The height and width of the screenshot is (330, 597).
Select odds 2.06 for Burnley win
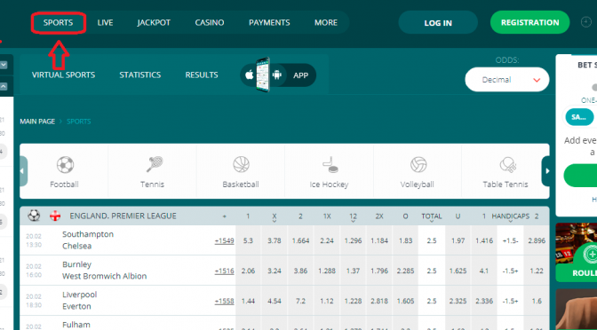248,271
